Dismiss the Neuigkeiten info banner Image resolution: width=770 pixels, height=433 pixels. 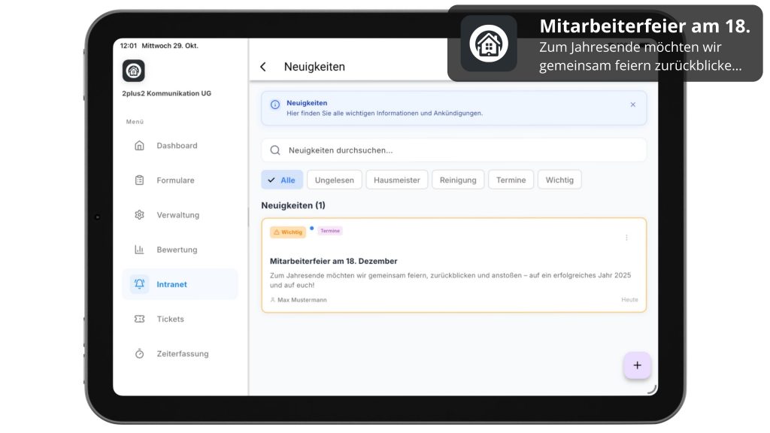pyautogui.click(x=632, y=104)
